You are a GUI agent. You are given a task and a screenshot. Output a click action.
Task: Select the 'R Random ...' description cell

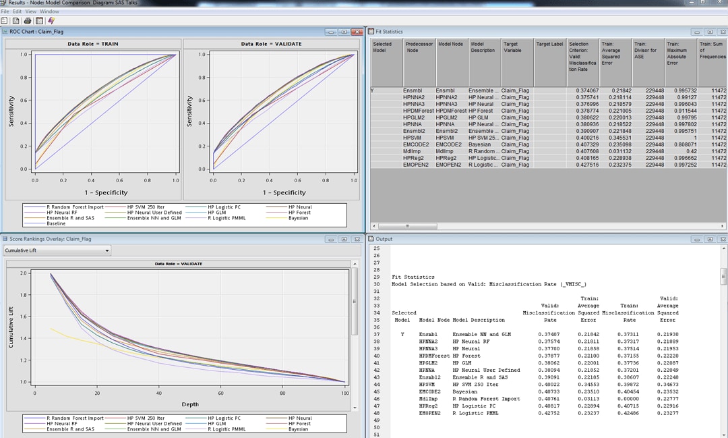[484, 152]
